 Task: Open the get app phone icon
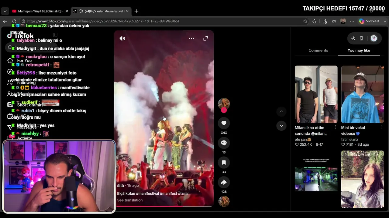coord(361,38)
